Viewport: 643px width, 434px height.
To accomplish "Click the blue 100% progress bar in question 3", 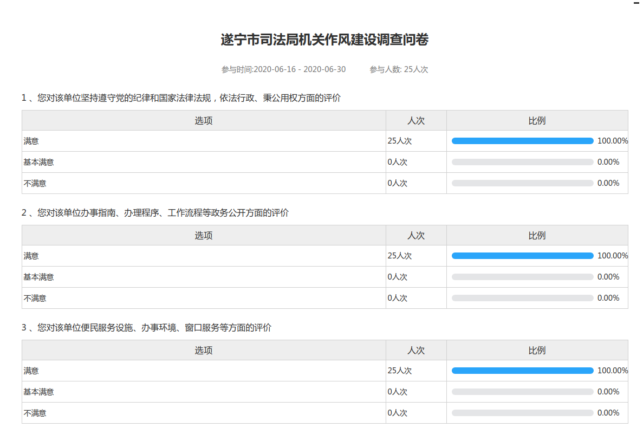I will click(x=522, y=371).
